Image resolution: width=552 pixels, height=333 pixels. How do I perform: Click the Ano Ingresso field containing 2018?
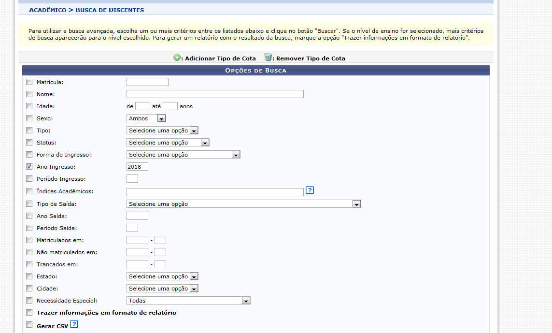pyautogui.click(x=137, y=167)
